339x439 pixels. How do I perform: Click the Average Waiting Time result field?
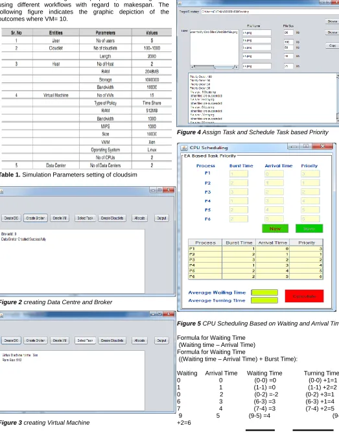pyautogui.click(x=264, y=292)
